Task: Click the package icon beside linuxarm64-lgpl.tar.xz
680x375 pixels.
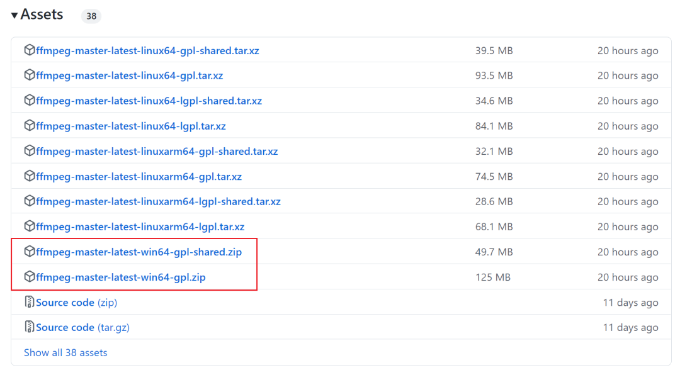Action: click(x=29, y=226)
